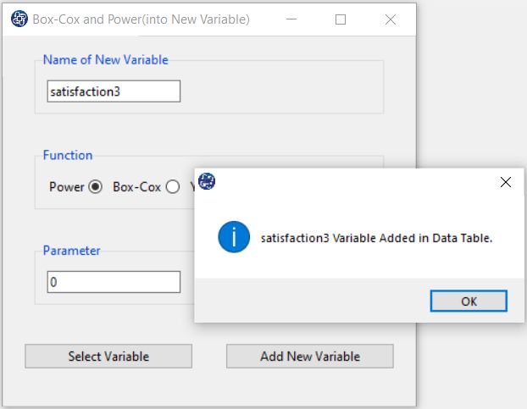This screenshot has width=527, height=409.
Task: Click the Select Variable button
Action: [108, 356]
